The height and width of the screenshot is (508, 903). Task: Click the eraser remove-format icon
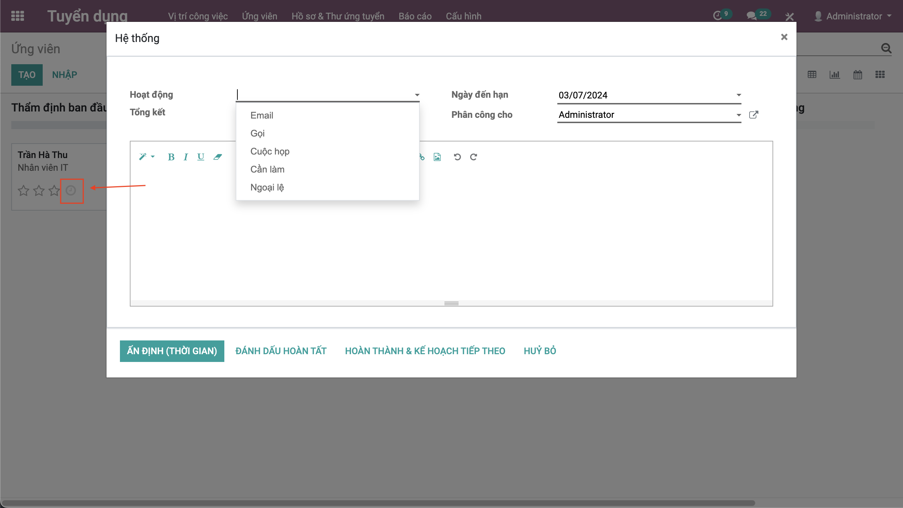218,157
